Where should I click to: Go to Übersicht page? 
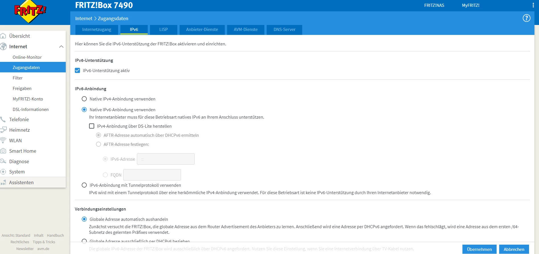(20, 36)
